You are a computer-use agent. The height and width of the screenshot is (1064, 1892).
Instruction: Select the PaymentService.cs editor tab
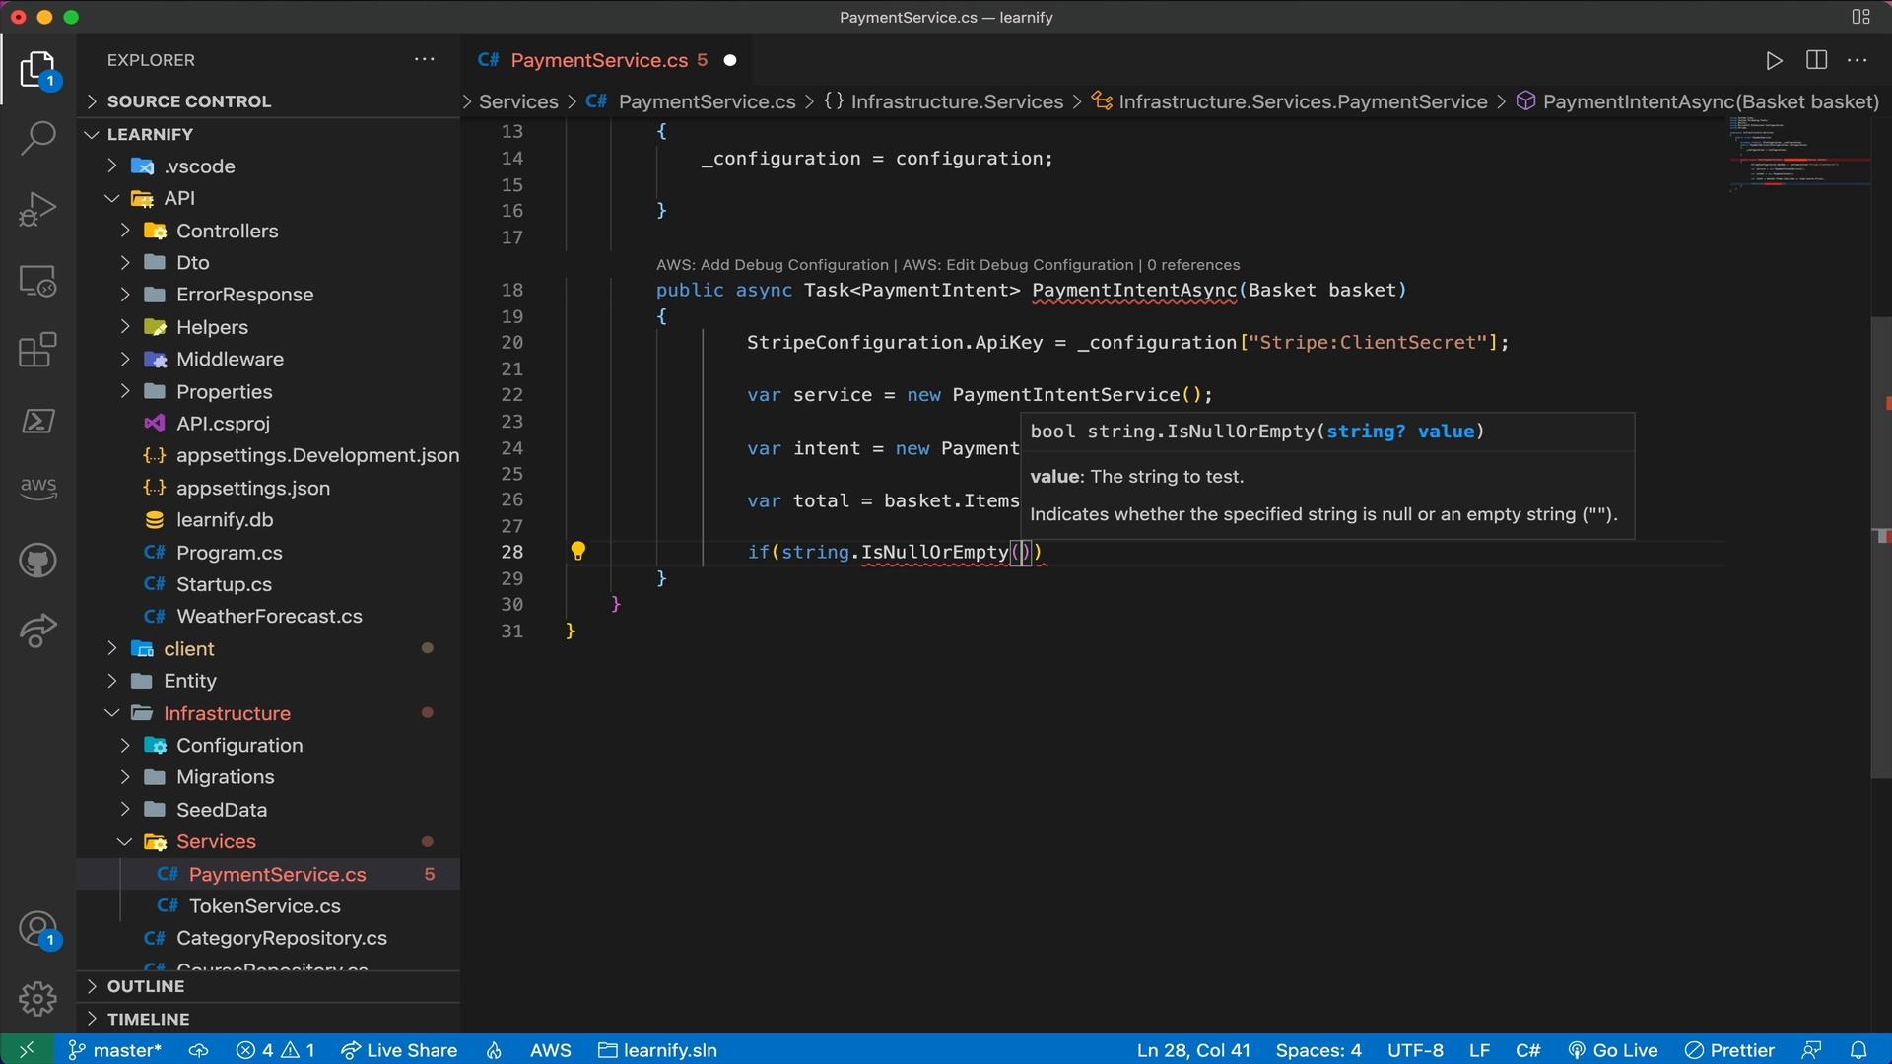(598, 61)
